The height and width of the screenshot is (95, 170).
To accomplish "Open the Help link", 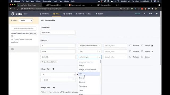I will [x=151, y=13].
